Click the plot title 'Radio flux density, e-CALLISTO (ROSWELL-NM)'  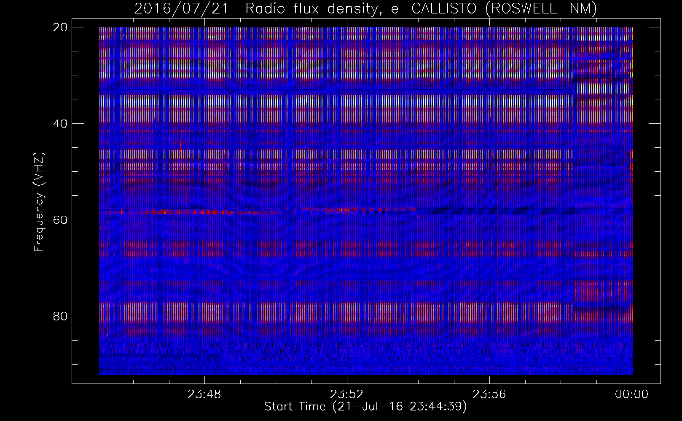(x=421, y=8)
